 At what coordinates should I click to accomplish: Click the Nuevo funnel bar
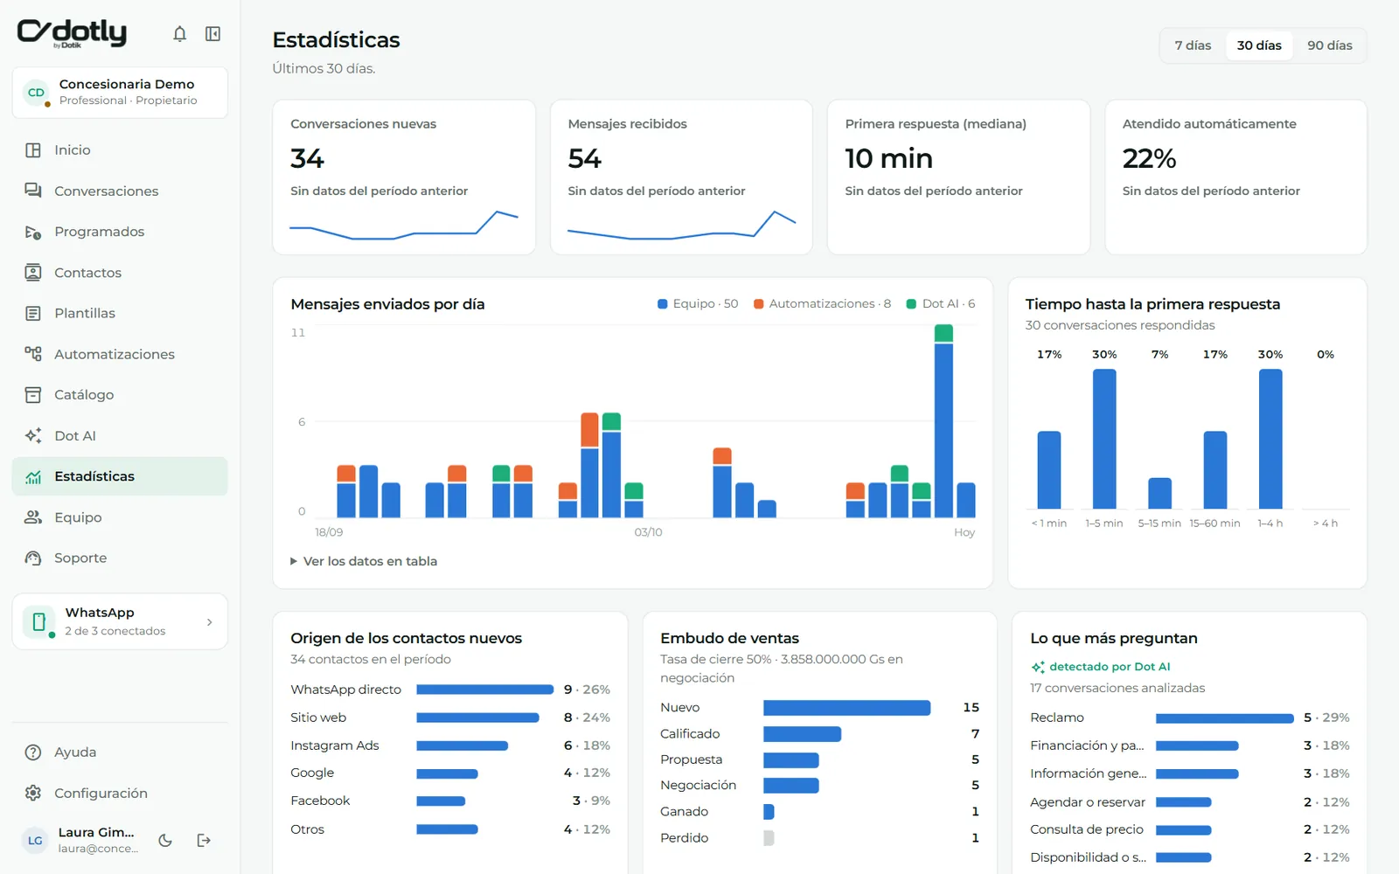(x=846, y=708)
